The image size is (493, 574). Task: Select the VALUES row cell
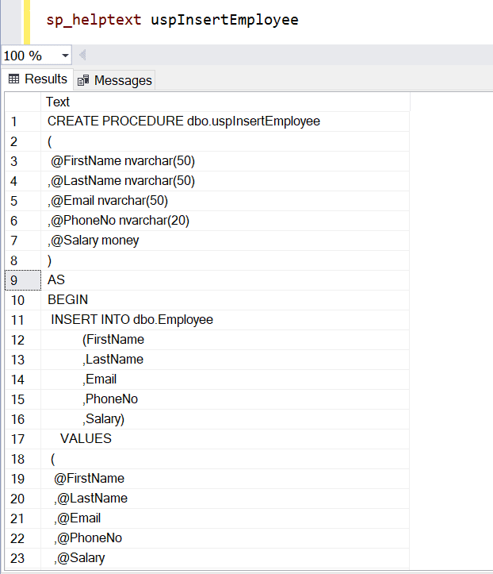pyautogui.click(x=86, y=439)
